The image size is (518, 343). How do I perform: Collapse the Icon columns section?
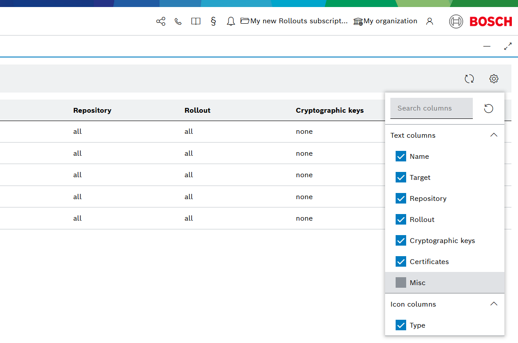click(x=494, y=304)
